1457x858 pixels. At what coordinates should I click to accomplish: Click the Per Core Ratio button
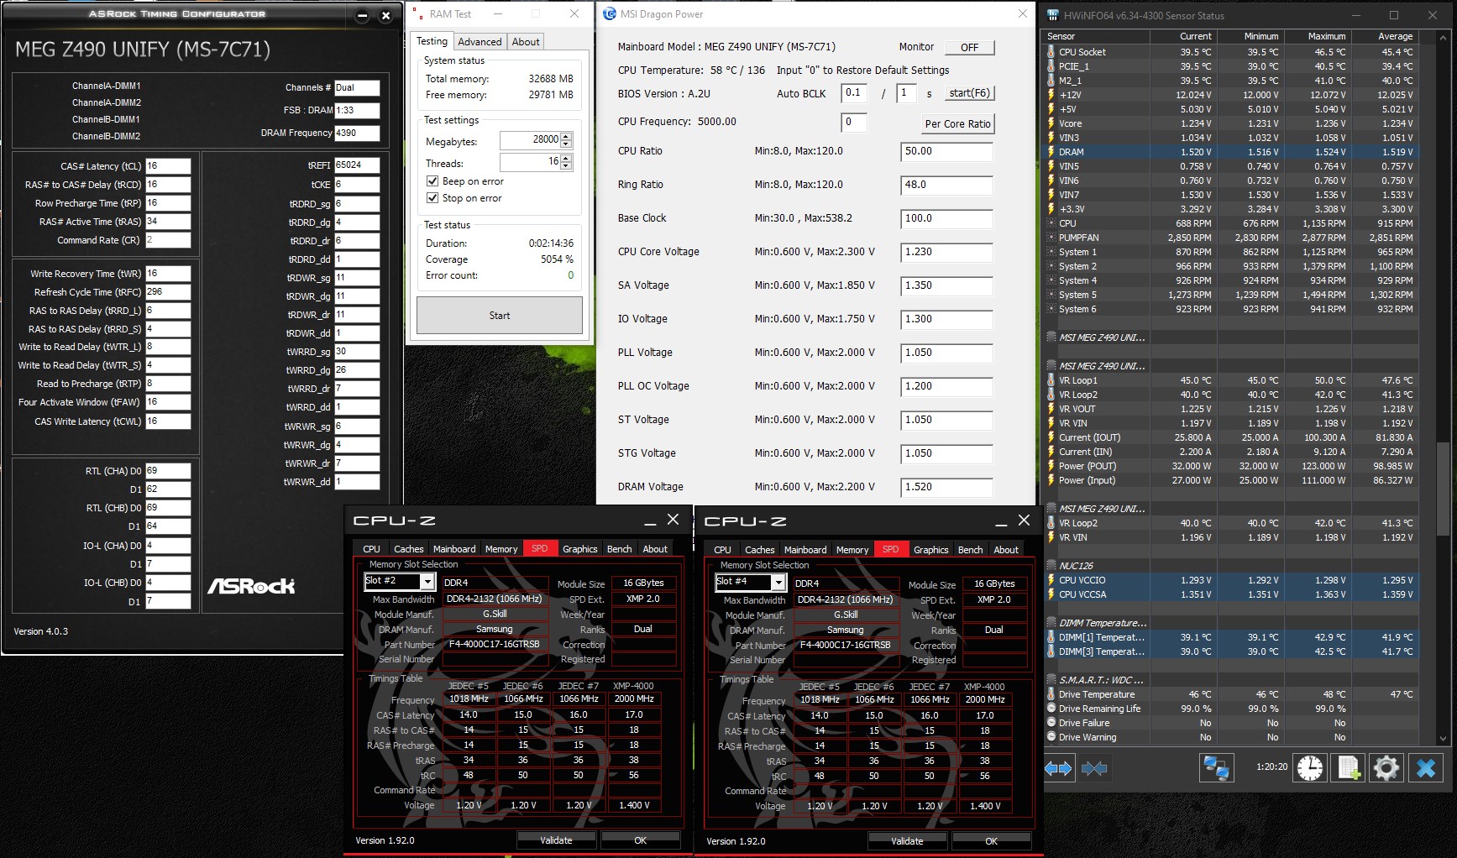tap(957, 123)
